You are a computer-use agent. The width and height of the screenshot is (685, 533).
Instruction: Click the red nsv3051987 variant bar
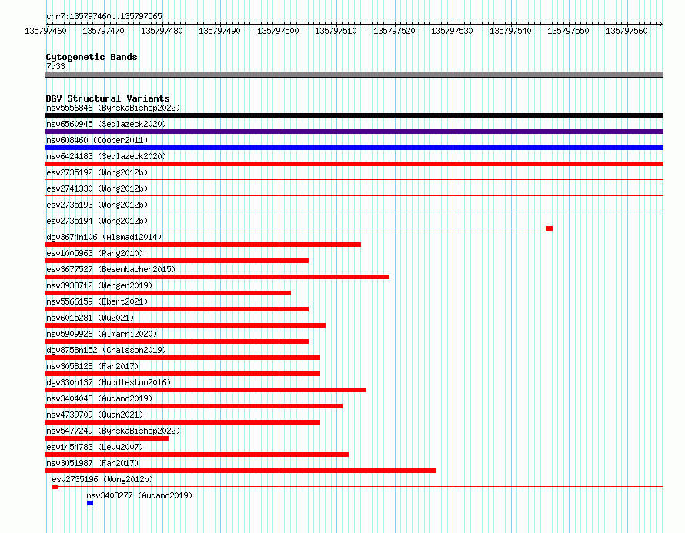[241, 471]
